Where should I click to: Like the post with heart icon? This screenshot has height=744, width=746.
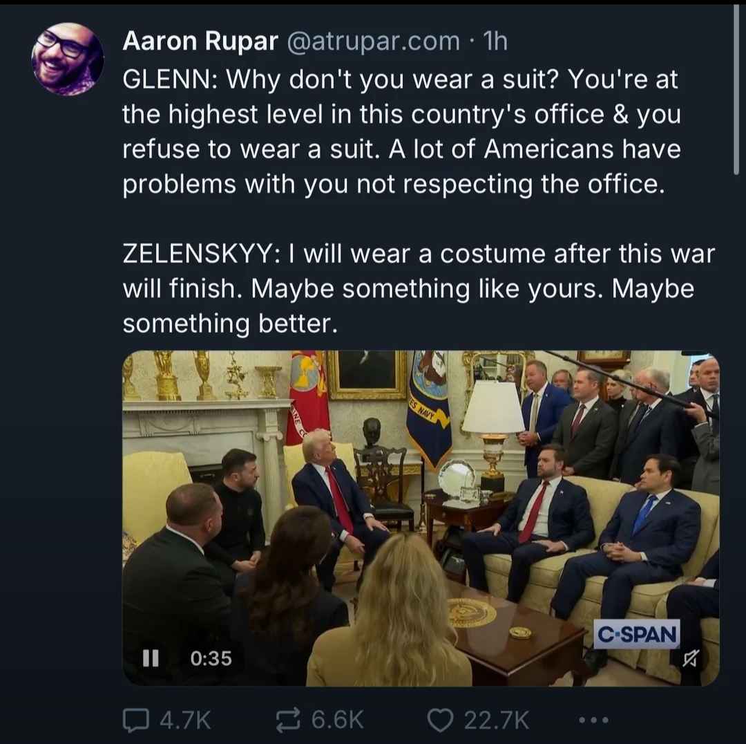pos(439,720)
